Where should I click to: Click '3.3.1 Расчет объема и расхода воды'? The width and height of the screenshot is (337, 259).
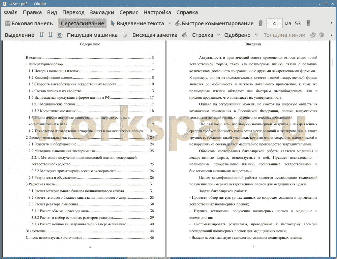click(x=93, y=211)
